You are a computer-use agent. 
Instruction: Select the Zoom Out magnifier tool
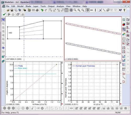point(83,10)
